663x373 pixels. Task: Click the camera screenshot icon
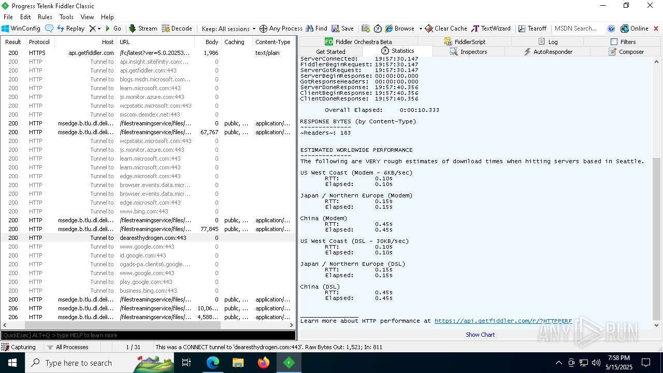coord(366,28)
